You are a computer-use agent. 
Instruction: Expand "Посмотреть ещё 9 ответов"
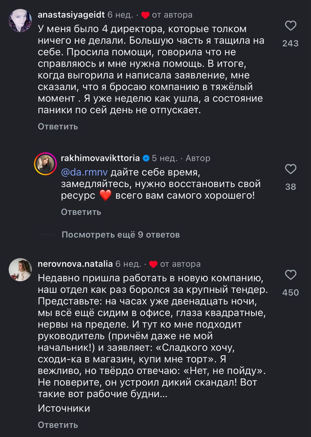click(121, 235)
